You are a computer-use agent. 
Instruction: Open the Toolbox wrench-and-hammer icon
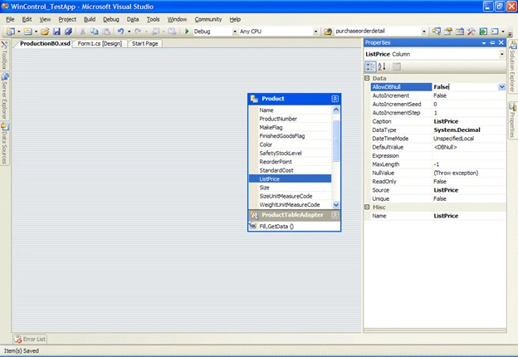[471, 32]
